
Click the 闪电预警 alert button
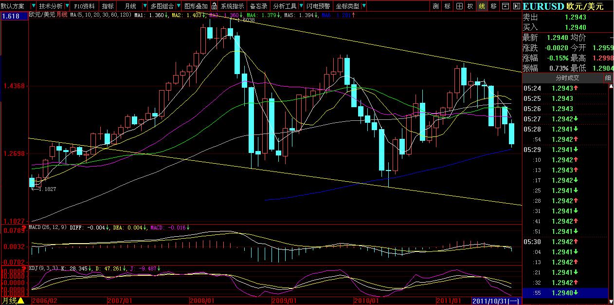click(x=318, y=6)
